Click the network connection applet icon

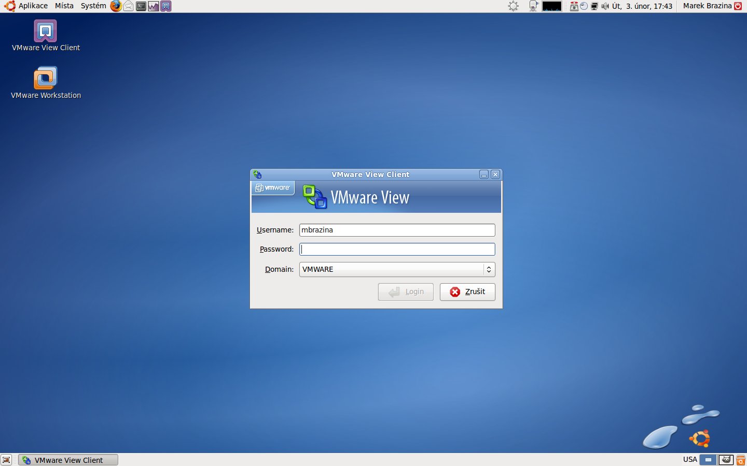[x=533, y=6]
